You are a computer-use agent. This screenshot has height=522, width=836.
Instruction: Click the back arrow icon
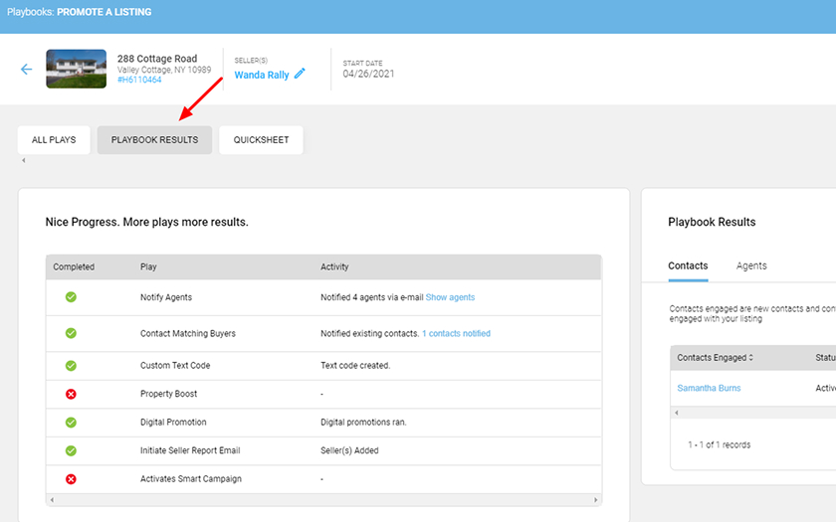point(27,70)
